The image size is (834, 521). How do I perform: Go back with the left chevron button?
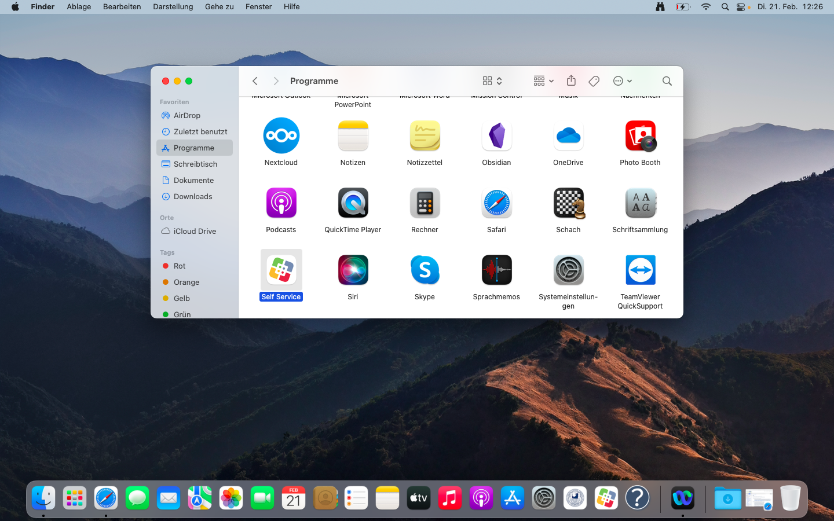click(255, 81)
